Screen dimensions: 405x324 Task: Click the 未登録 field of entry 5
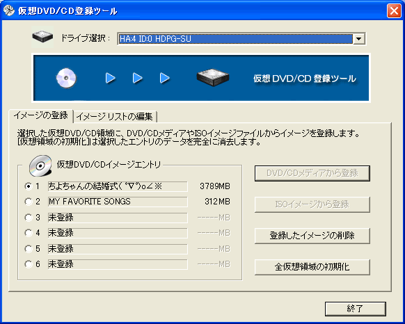point(118,249)
